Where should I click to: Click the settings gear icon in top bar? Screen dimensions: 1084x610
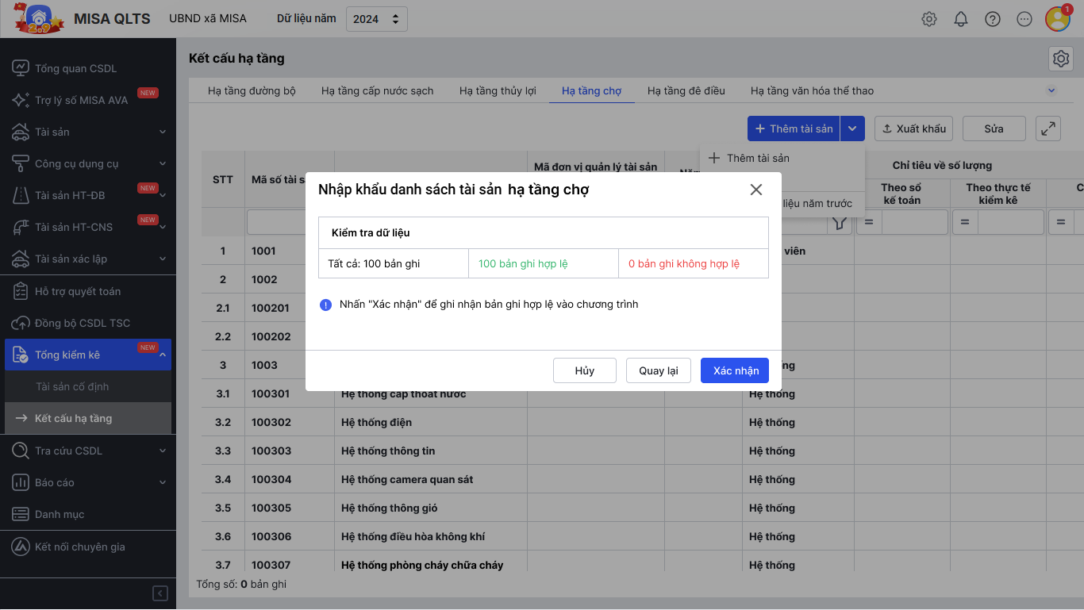pyautogui.click(x=929, y=19)
